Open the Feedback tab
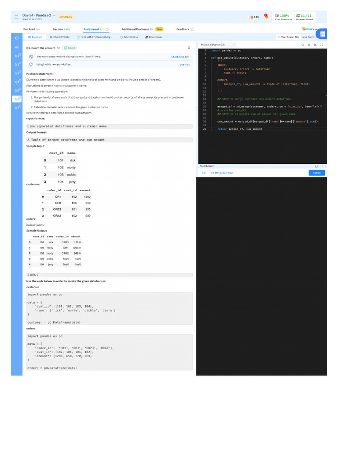The height and width of the screenshot is (451, 338). 185,30
